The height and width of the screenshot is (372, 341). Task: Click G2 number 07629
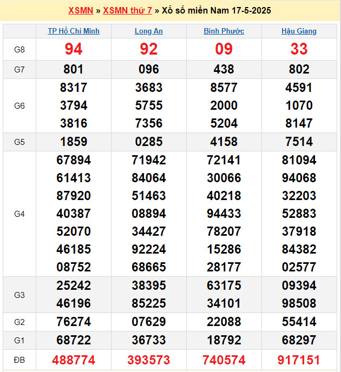pos(149,322)
